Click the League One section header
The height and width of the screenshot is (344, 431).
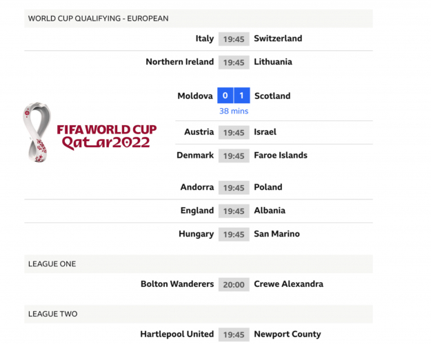(52, 264)
